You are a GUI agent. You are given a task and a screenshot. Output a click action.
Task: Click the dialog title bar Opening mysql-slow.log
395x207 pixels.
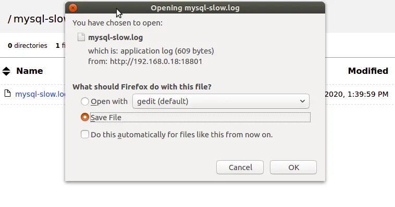(195, 8)
